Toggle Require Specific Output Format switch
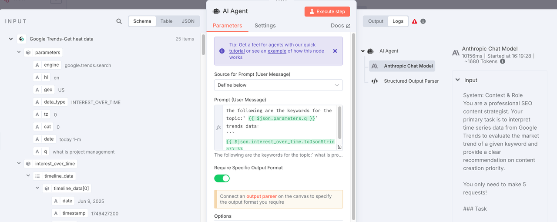This screenshot has width=557, height=222. point(222,178)
